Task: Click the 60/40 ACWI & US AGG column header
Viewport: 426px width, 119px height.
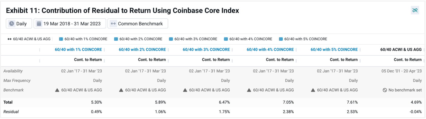Action: (401, 49)
